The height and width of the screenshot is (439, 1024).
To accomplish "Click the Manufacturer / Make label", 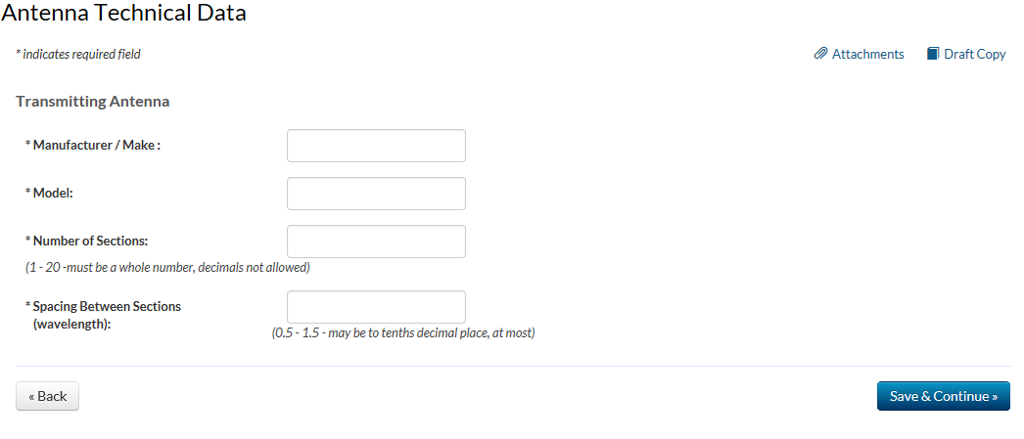I will click(x=96, y=145).
